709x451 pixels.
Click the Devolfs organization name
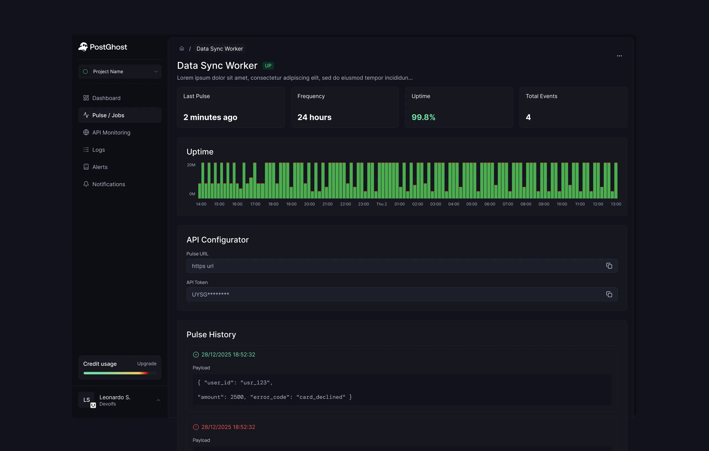108,404
